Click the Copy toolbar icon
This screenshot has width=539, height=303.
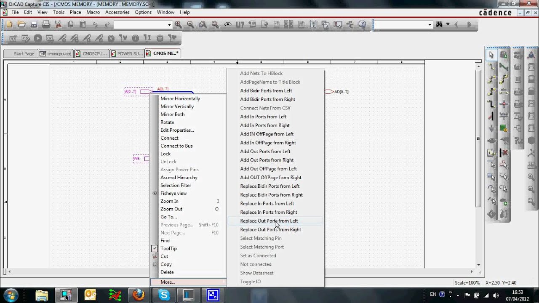pos(70,24)
